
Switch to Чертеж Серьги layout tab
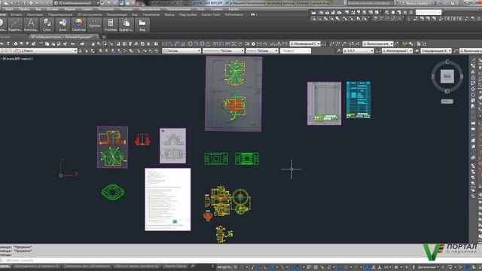[x=175, y=266]
